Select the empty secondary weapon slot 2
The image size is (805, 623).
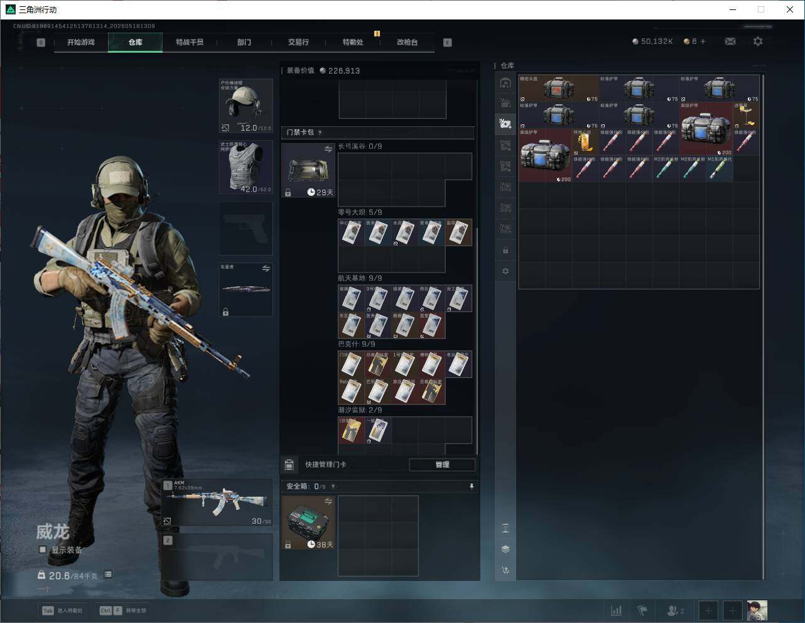pos(217,557)
